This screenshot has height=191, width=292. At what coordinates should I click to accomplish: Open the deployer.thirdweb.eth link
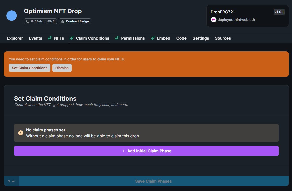(x=236, y=20)
